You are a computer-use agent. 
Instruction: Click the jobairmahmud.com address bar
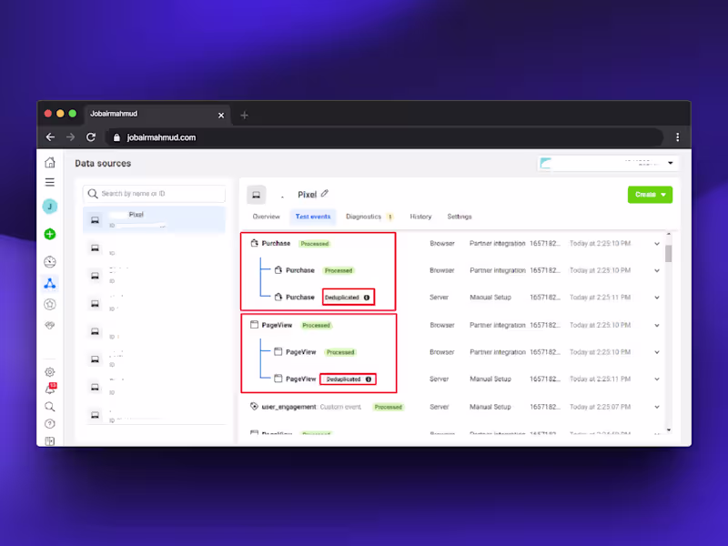click(384, 137)
